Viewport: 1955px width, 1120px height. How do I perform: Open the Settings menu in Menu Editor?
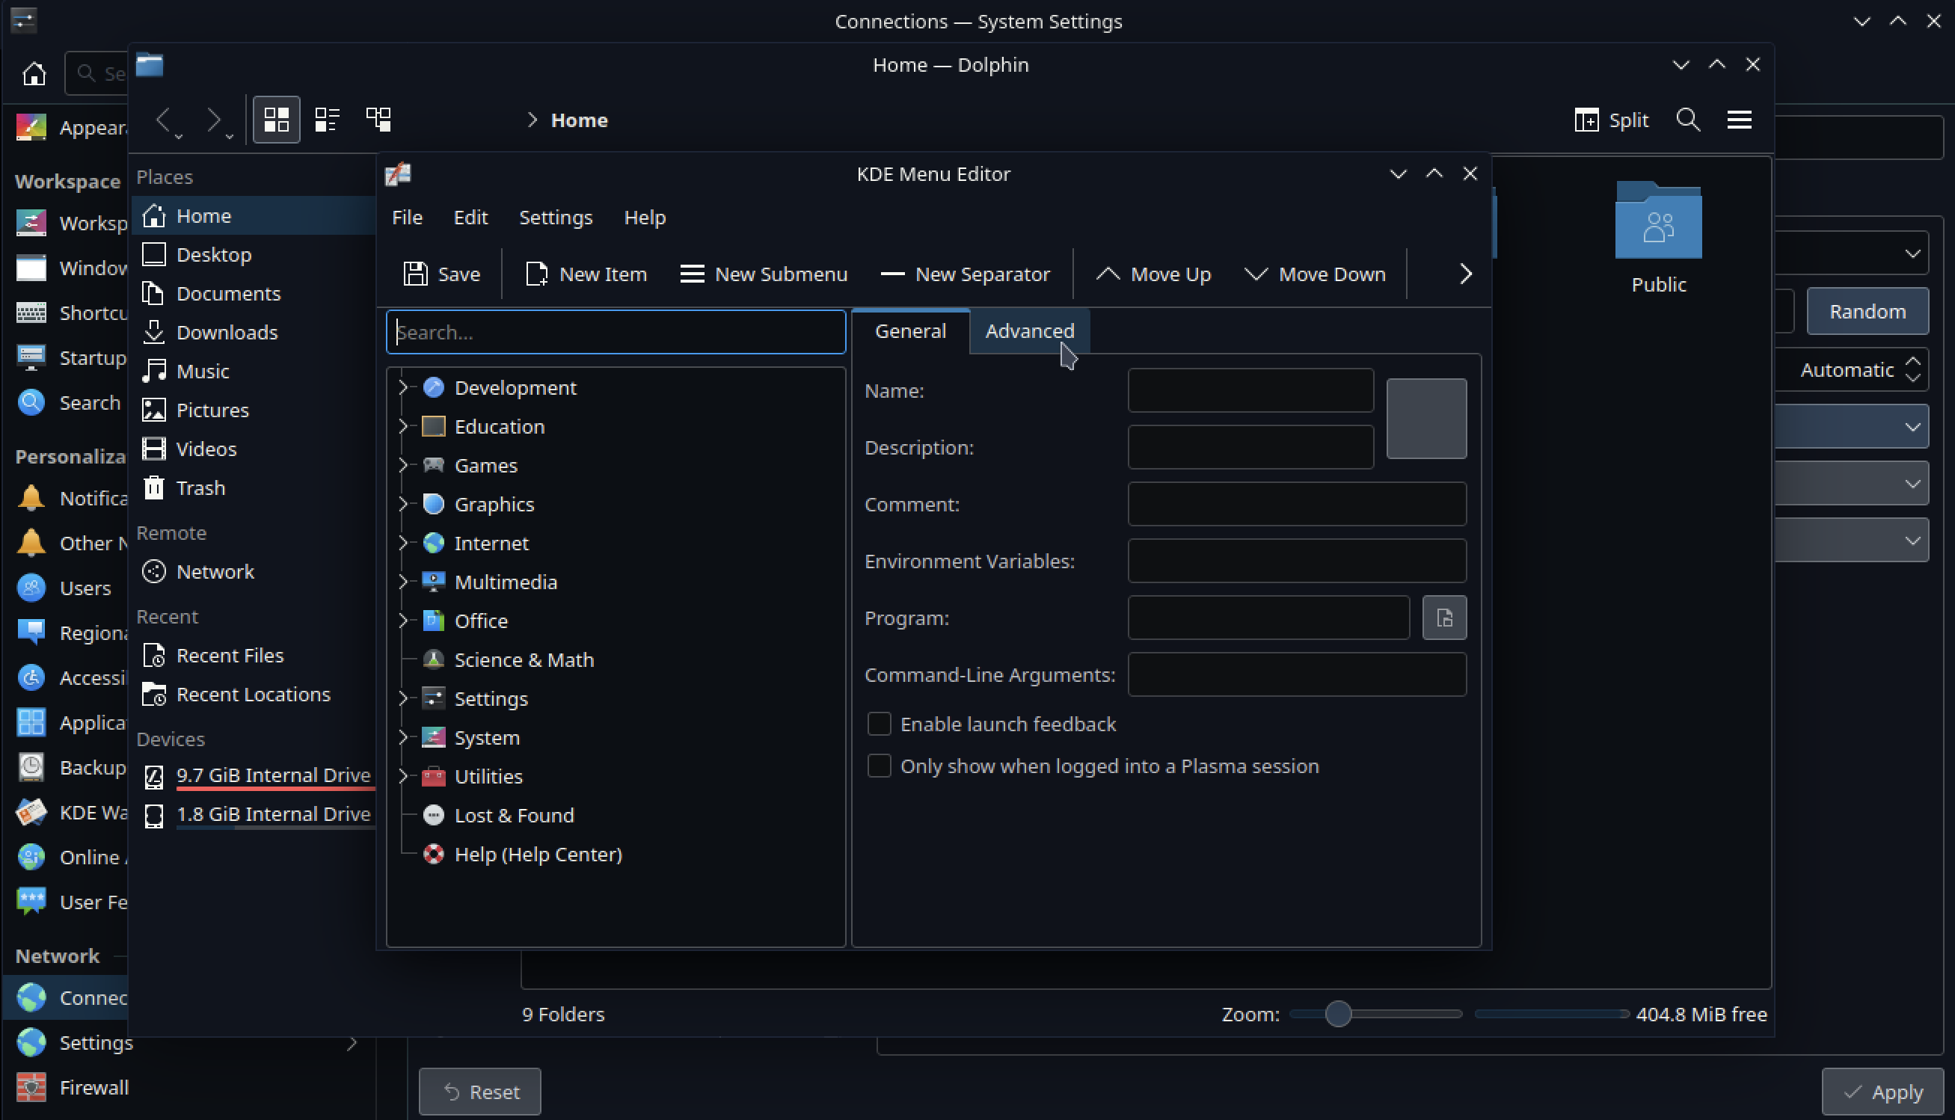coord(556,218)
